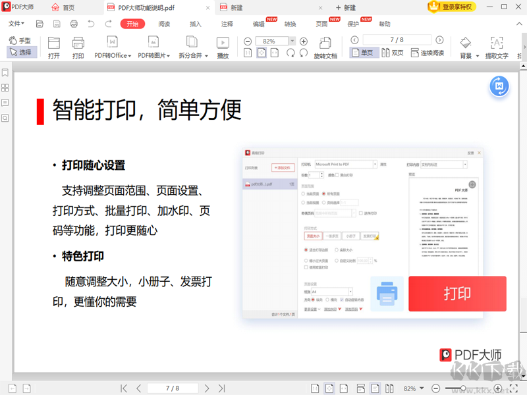Activate the 选择 selection mode
This screenshot has width=527, height=395.
click(x=22, y=51)
